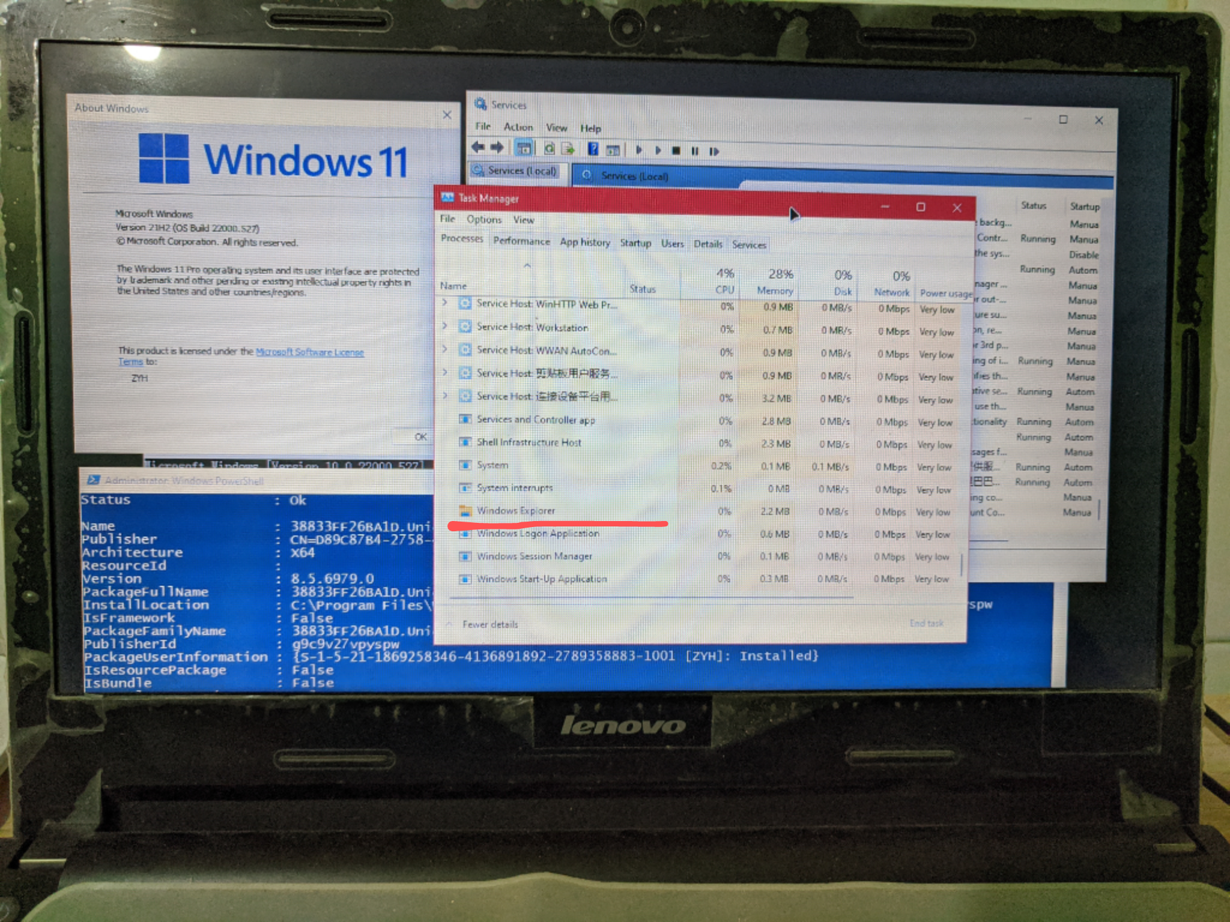Click the Stop Service square icon
Screen dimensions: 1230x922
(x=676, y=151)
